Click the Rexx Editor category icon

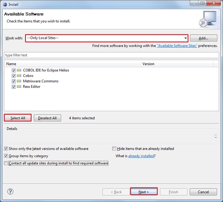coord(19,87)
